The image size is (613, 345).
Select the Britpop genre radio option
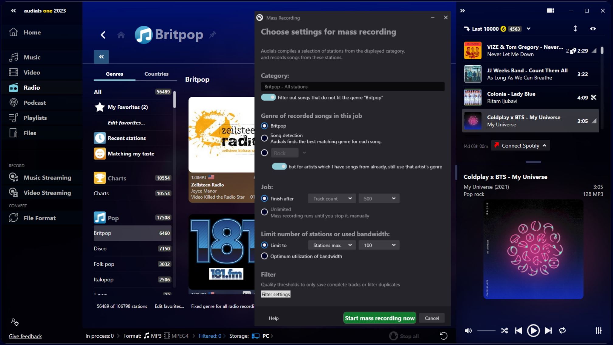(264, 126)
